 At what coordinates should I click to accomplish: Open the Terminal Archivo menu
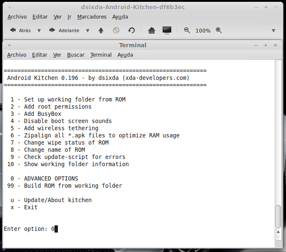click(17, 55)
